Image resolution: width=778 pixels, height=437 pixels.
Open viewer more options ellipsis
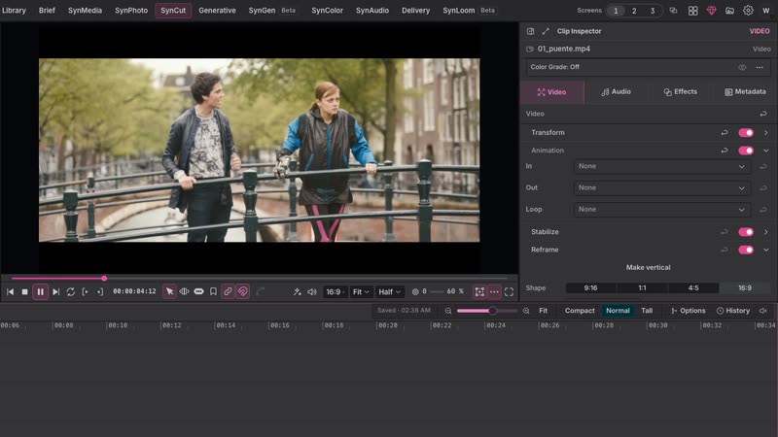click(x=494, y=292)
